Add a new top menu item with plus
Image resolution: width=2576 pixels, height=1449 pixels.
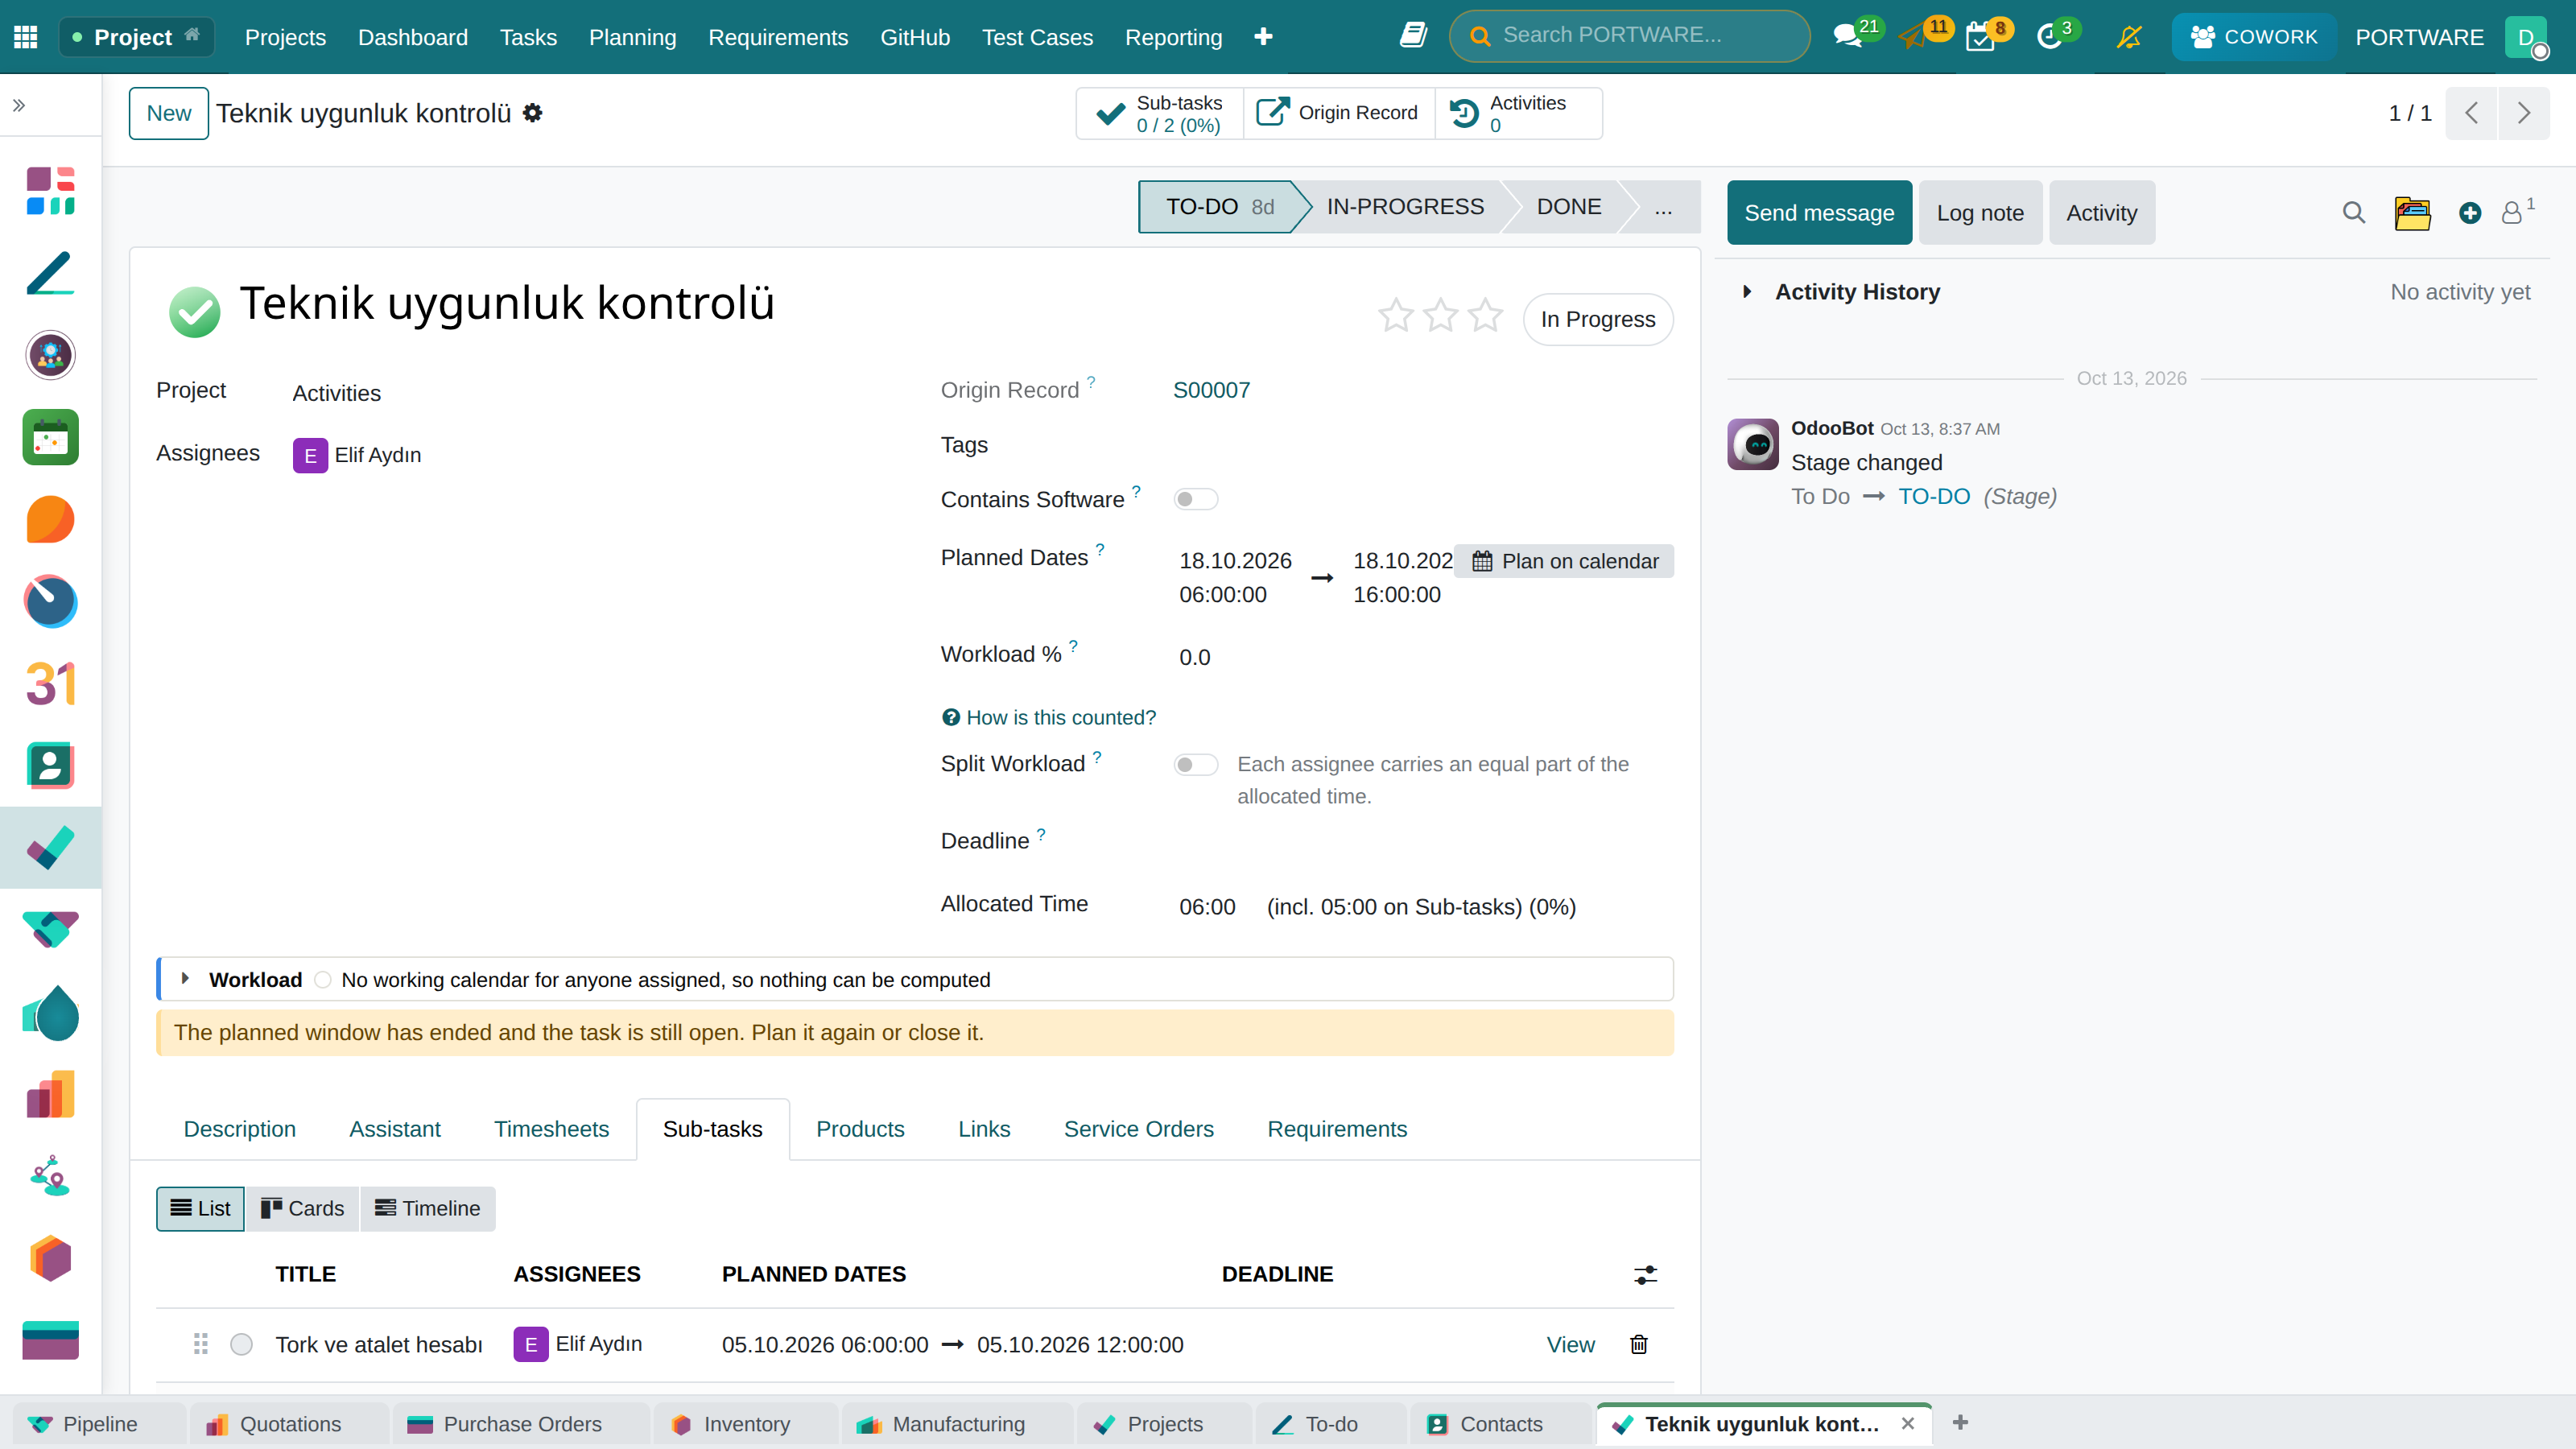point(1263,37)
